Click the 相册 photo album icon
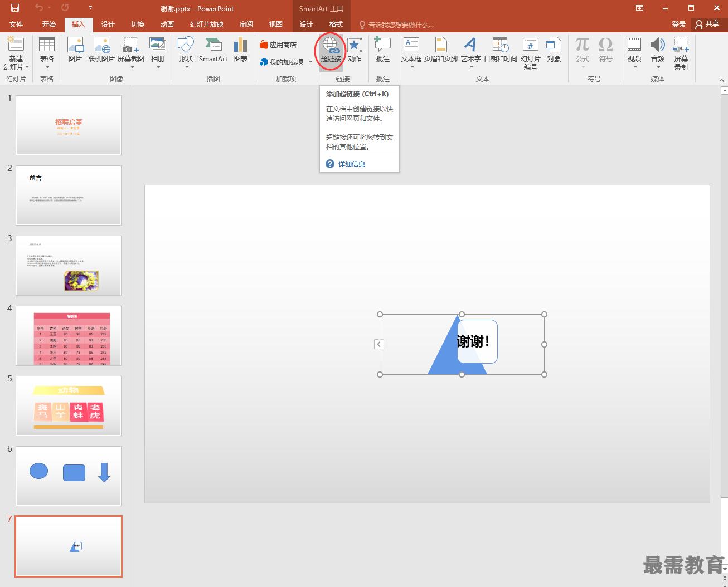This screenshot has height=587, width=728. (x=158, y=45)
